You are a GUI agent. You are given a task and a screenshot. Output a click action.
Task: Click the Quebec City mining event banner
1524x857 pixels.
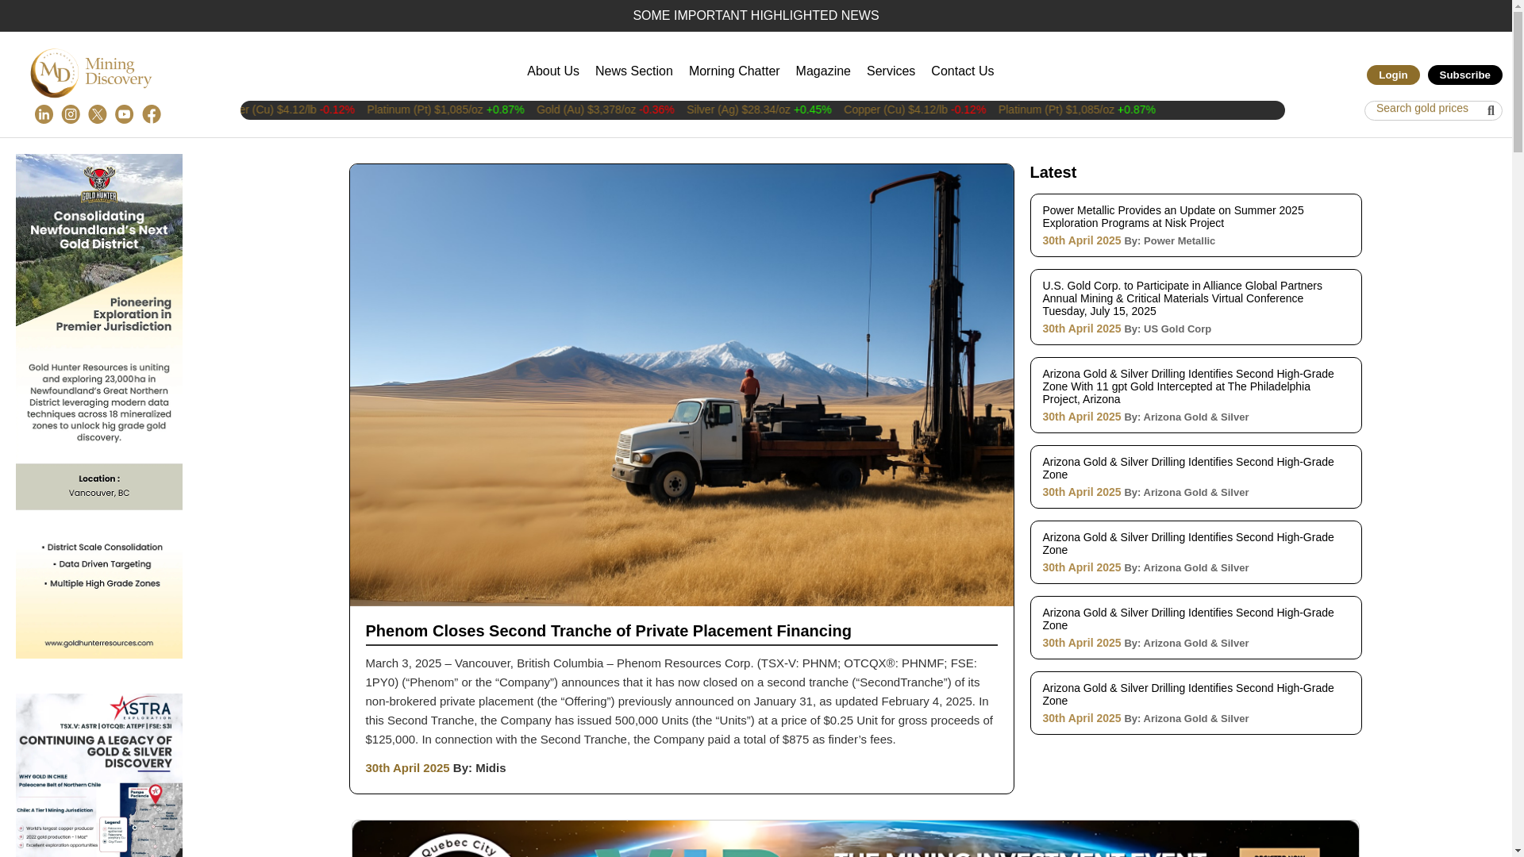[855, 839]
